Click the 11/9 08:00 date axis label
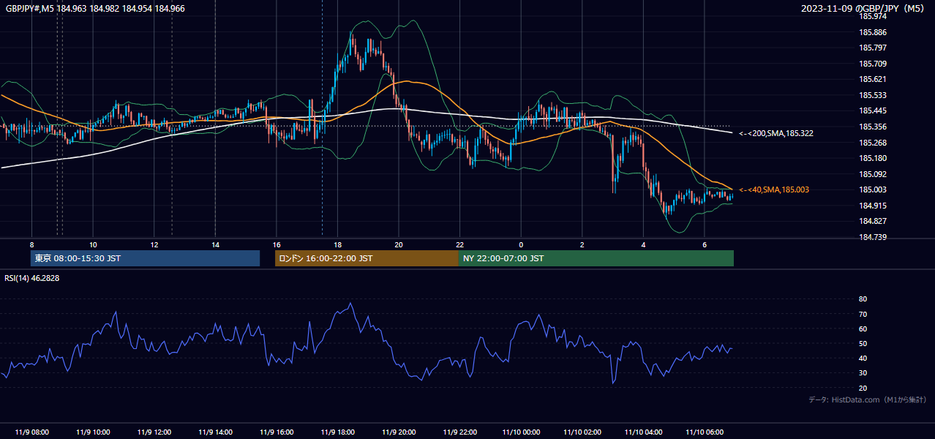This screenshot has width=935, height=439. pos(31,432)
